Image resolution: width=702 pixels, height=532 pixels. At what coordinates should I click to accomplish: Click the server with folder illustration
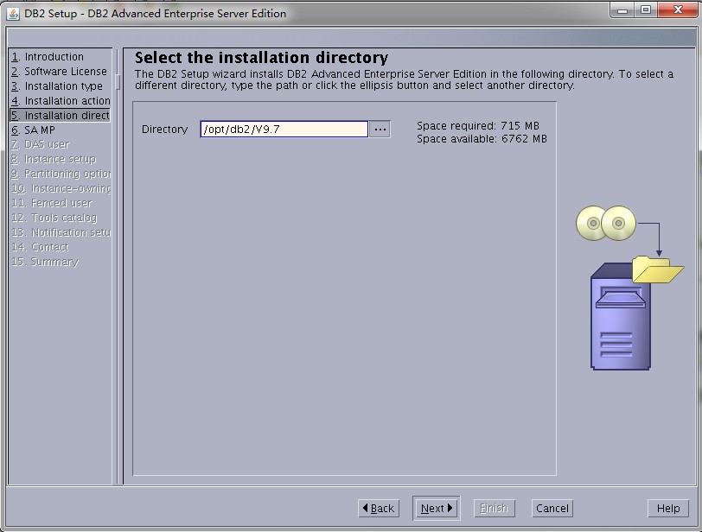(x=636, y=313)
